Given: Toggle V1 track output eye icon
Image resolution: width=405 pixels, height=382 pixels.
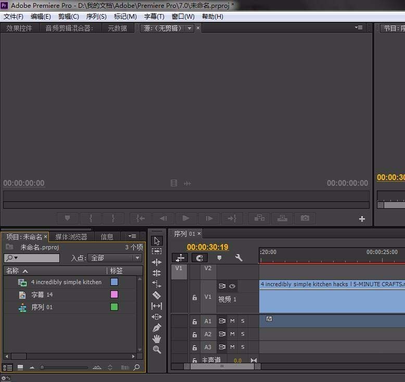Looking at the screenshot, I should pyautogui.click(x=232, y=286).
